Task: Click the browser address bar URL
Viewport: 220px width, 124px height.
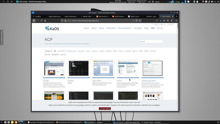Action: coord(83,21)
